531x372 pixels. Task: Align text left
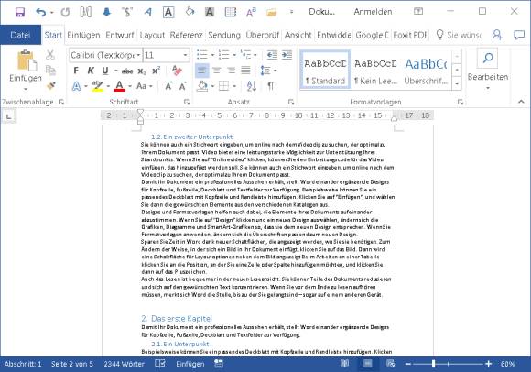tap(201, 71)
